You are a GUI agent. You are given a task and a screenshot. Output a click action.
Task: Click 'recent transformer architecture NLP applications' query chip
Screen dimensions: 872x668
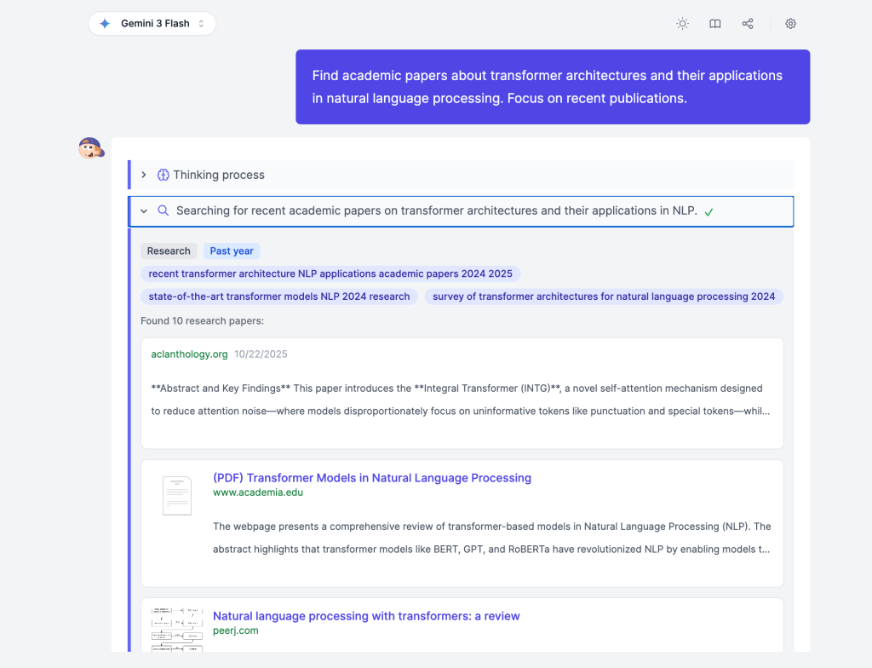(330, 274)
